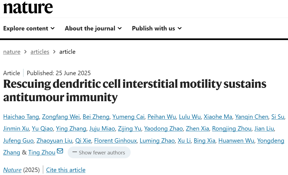Navigate to the articles breadcrumb
Screen dimensions: 288x175
coord(40,52)
